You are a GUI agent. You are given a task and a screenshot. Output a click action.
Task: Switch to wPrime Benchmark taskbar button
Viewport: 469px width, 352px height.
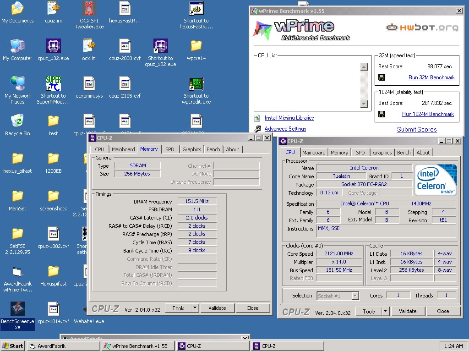click(x=138, y=346)
